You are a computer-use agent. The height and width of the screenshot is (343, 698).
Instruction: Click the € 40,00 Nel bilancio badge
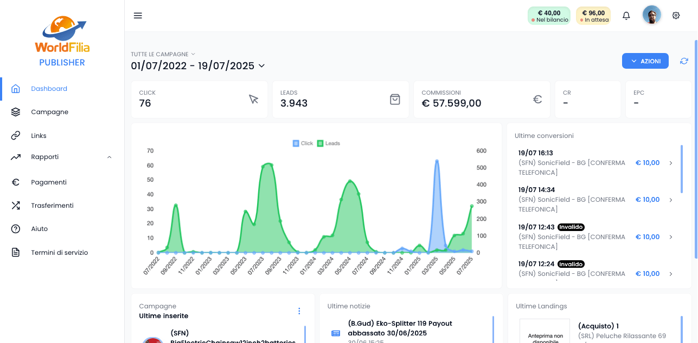click(548, 16)
